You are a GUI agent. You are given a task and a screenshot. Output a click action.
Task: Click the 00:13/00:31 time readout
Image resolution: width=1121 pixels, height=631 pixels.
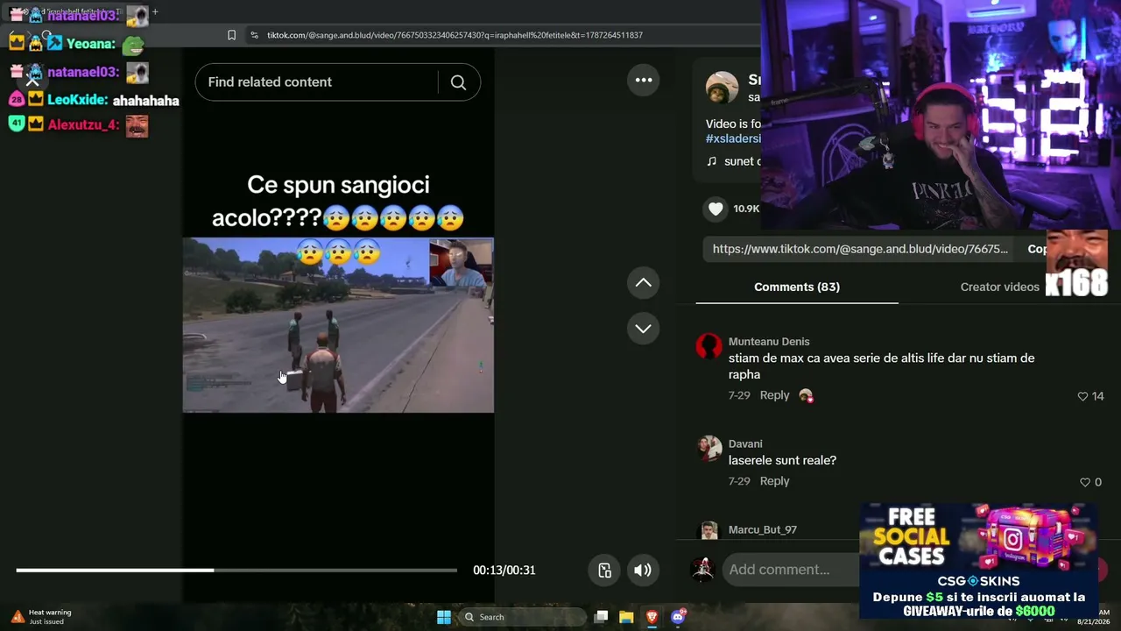(504, 570)
